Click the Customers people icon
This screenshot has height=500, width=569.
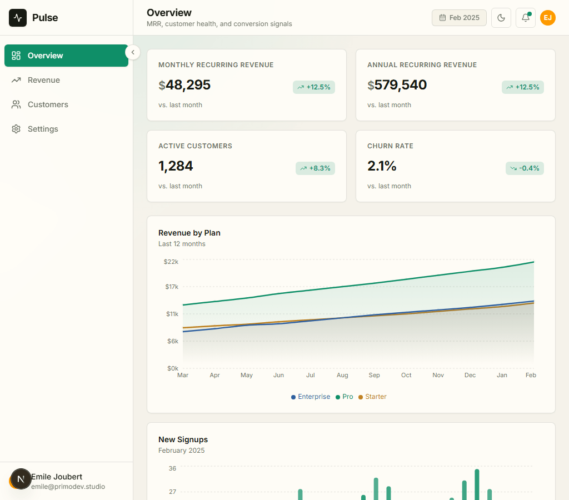(16, 104)
